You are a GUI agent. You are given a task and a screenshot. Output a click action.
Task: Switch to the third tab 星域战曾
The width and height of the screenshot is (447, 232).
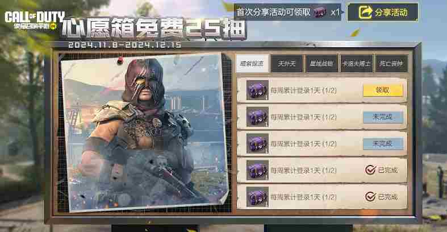[322, 64]
